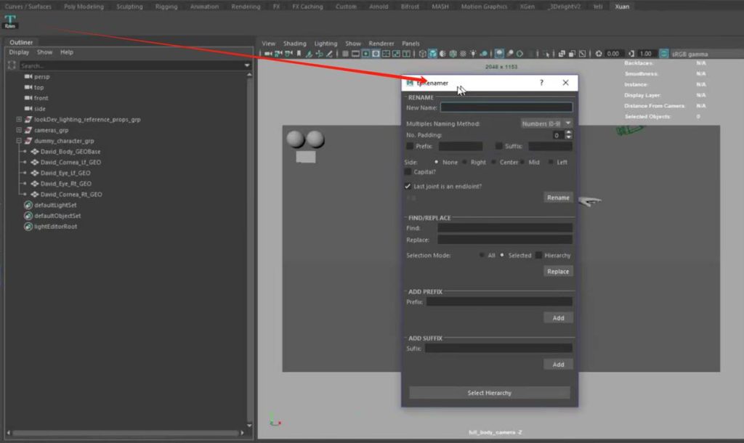
Task: Switch to the Rigging shelf tab
Action: click(x=166, y=7)
